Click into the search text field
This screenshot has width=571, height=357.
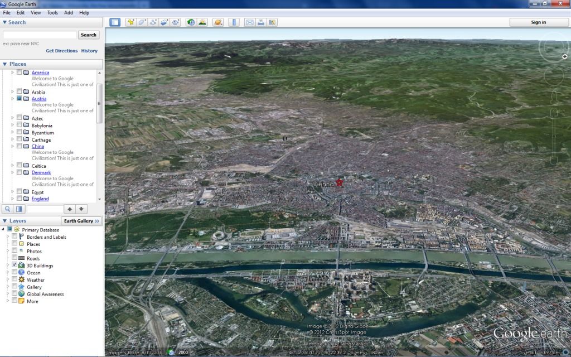tap(40, 35)
